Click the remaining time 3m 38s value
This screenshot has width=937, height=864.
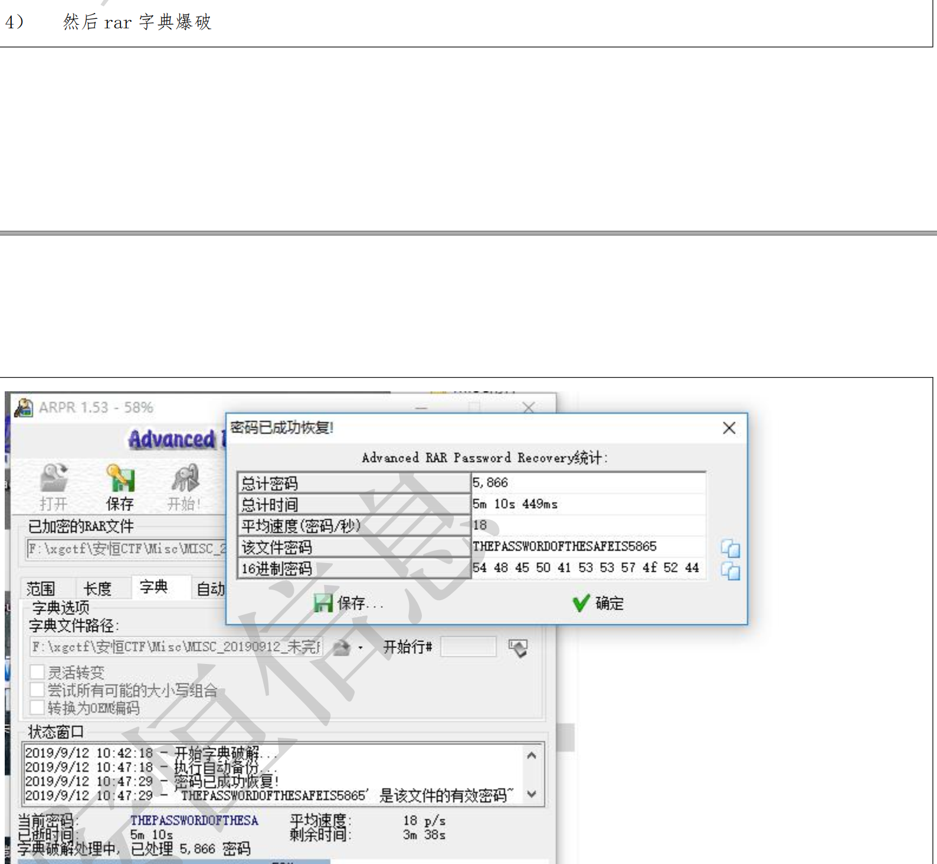pos(424,834)
